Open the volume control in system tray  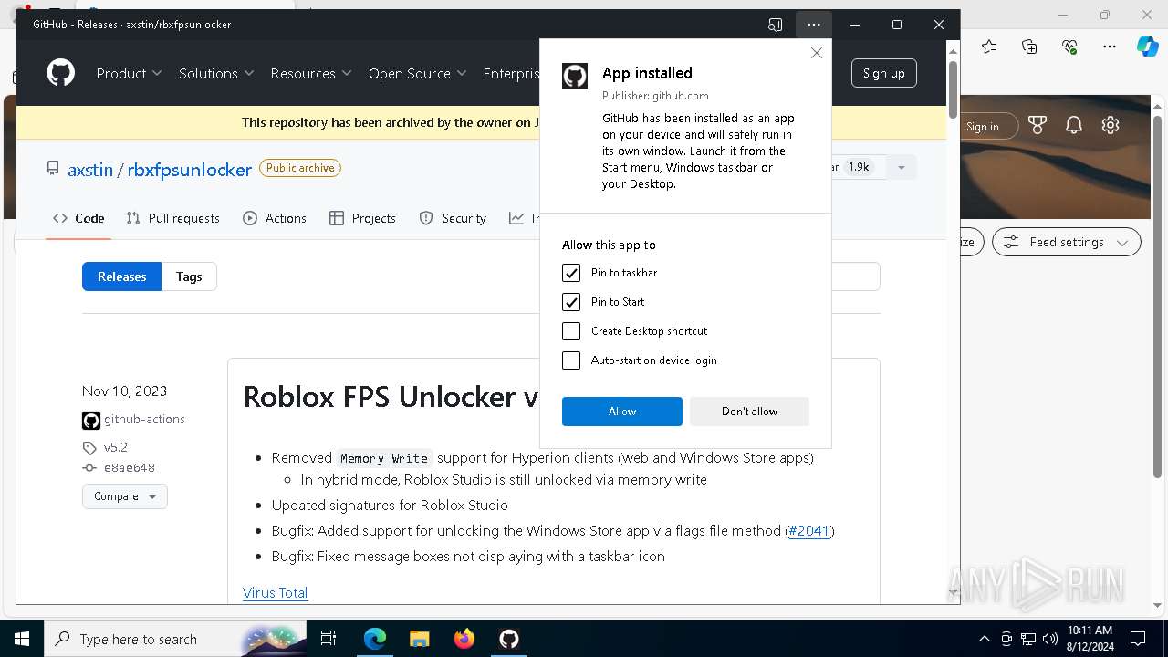1049,639
